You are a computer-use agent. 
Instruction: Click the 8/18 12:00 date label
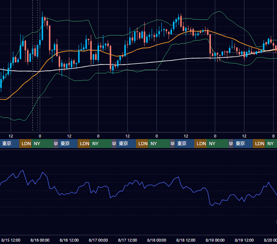[x=186, y=240]
